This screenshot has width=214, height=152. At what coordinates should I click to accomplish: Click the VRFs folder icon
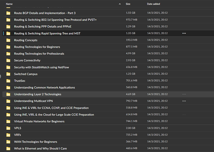click(x=8, y=135)
